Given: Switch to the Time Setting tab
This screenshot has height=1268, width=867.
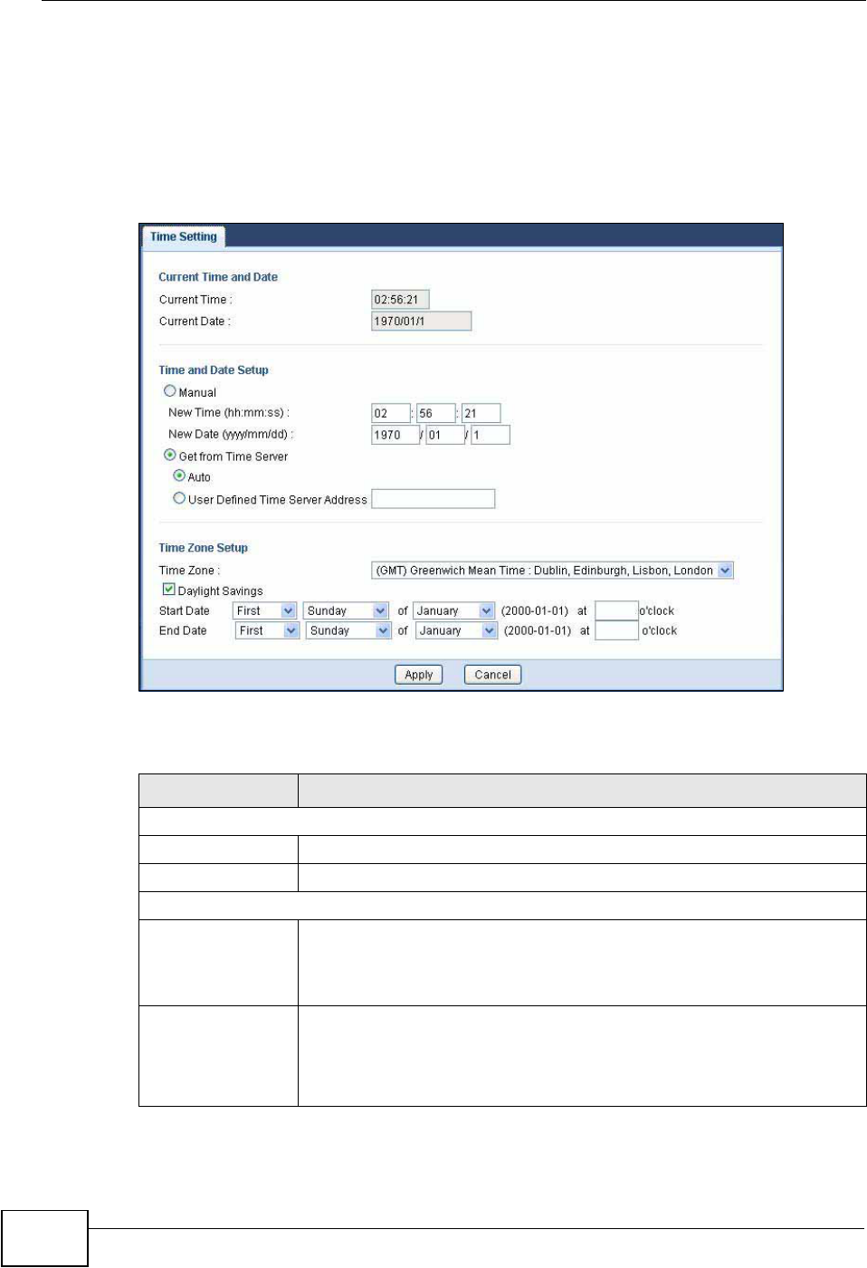Looking at the screenshot, I should coord(184,236).
